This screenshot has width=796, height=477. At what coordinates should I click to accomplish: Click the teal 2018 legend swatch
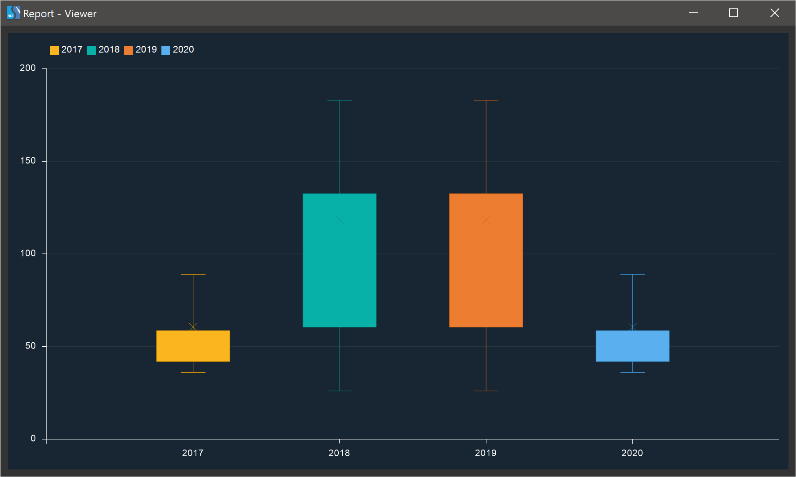pos(92,50)
